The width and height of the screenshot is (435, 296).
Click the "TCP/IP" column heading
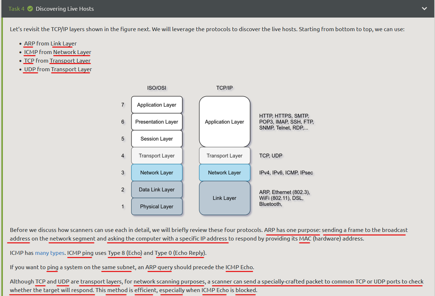[x=224, y=88]
